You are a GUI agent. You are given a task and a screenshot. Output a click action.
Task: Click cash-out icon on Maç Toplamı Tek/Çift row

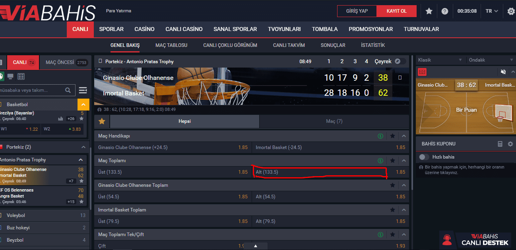tap(380, 234)
